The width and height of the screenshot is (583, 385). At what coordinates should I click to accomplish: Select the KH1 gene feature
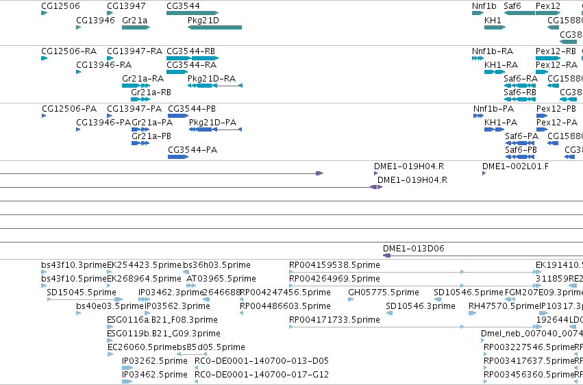click(495, 27)
